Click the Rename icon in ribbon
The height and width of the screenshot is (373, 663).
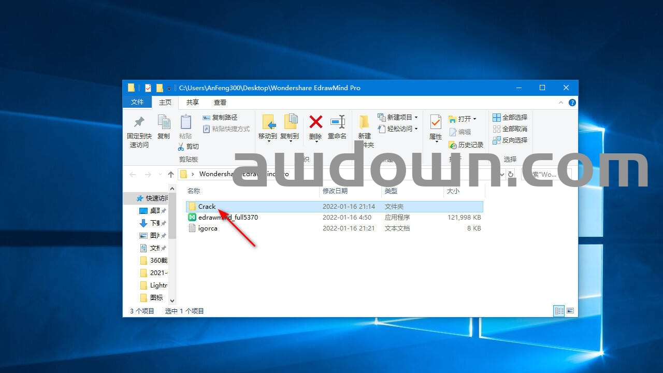[337, 123]
